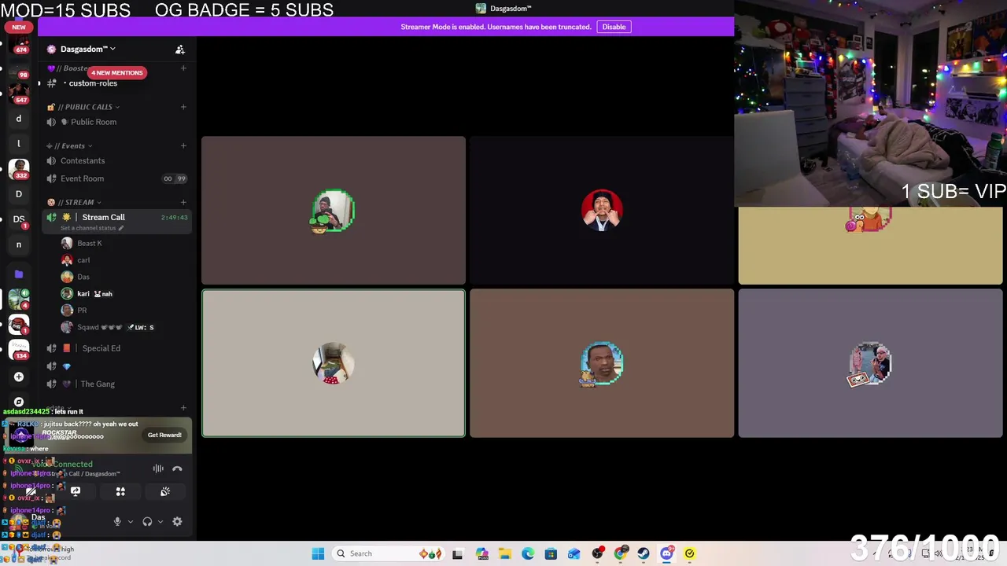Focus the bottom-left highlighted speaking tile
The width and height of the screenshot is (1007, 566).
(334, 363)
